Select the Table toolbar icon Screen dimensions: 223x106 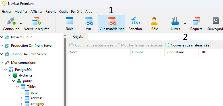(x=69, y=21)
